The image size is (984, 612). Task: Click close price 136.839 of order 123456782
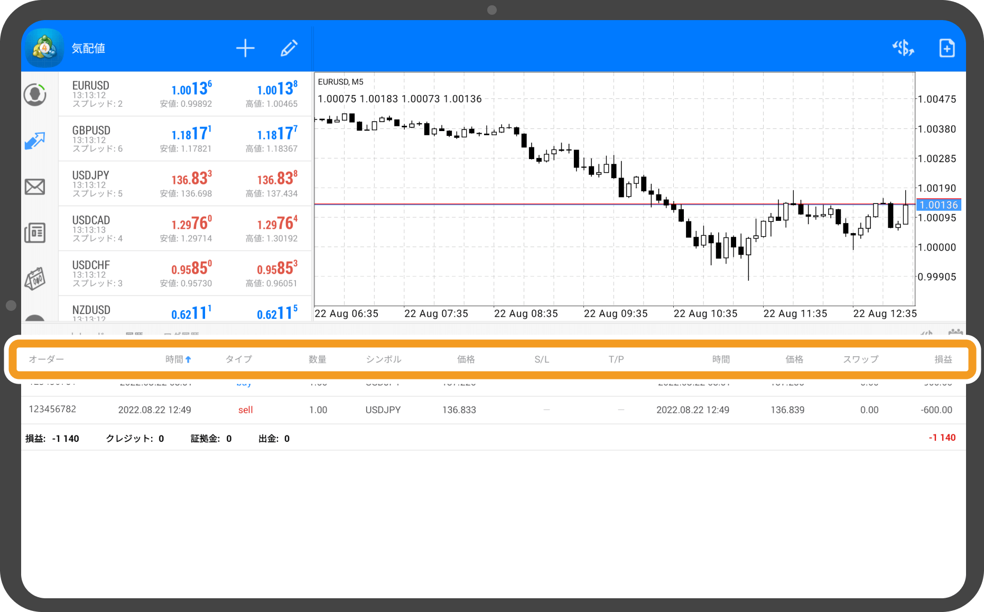click(787, 410)
